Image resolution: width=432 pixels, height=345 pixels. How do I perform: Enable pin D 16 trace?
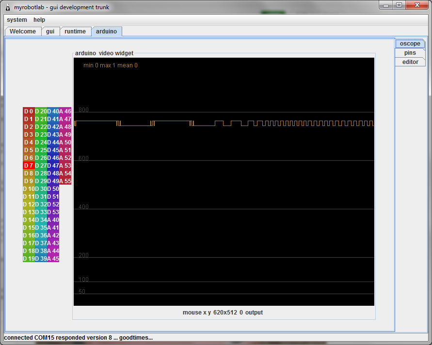29,235
